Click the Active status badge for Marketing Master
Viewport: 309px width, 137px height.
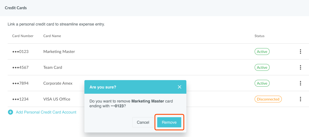point(262,52)
